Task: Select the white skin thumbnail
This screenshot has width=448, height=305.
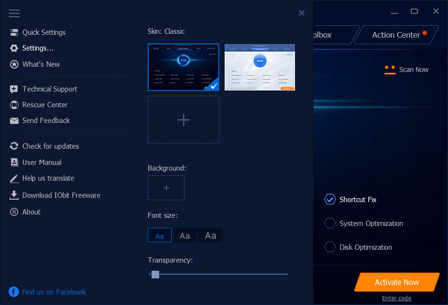Action: (x=260, y=67)
